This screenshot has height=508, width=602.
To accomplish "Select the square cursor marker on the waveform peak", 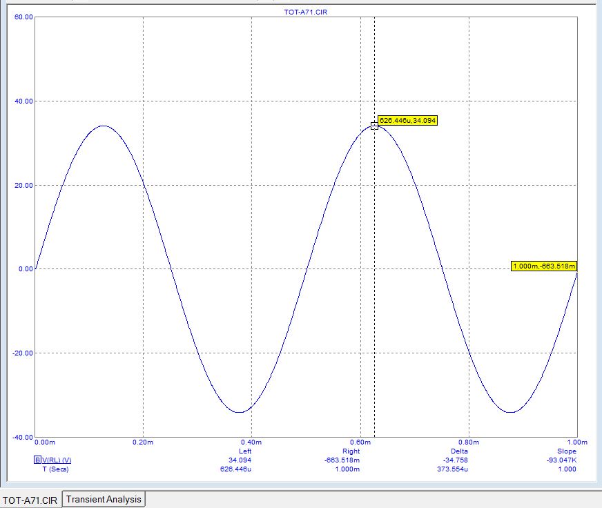I will coord(374,126).
